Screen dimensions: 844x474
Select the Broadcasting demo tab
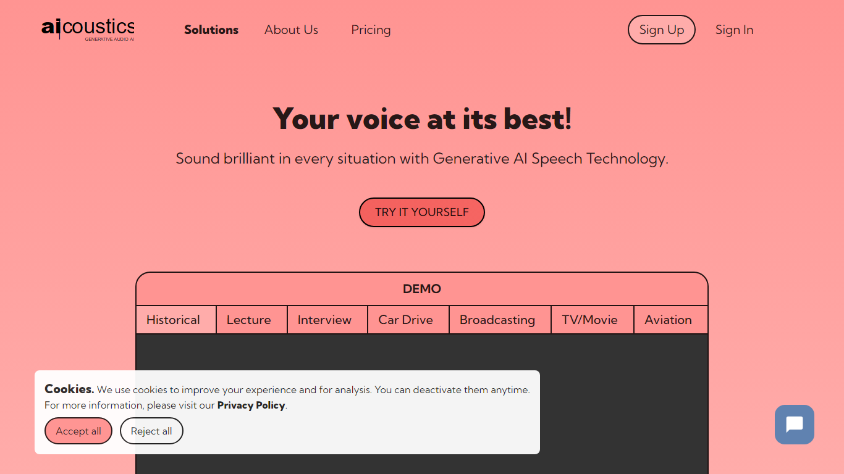point(497,320)
